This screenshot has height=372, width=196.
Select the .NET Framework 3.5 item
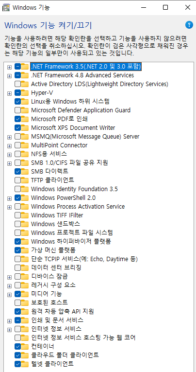tap(86, 67)
